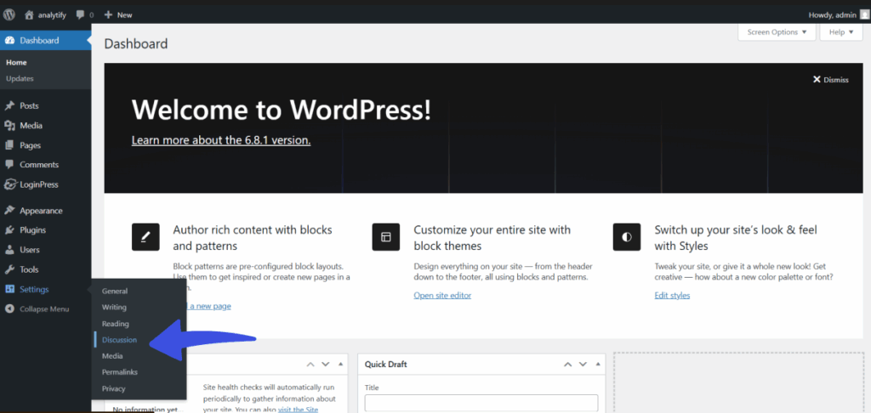Toggle the Site Health panel
This screenshot has height=413, width=871.
[340, 365]
